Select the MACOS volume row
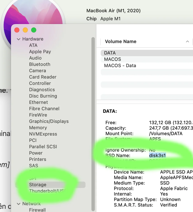 click(147, 59)
